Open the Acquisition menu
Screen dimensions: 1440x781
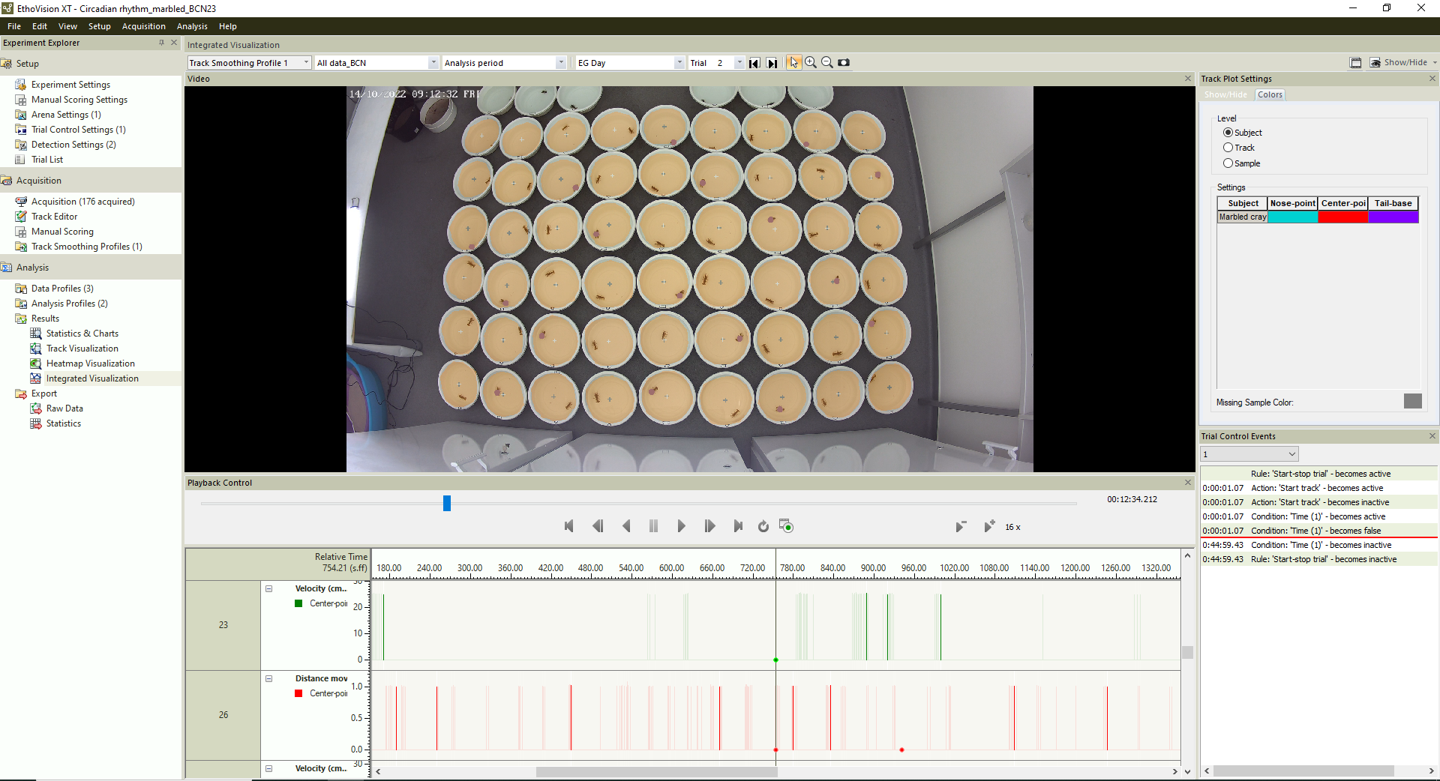[x=143, y=26]
